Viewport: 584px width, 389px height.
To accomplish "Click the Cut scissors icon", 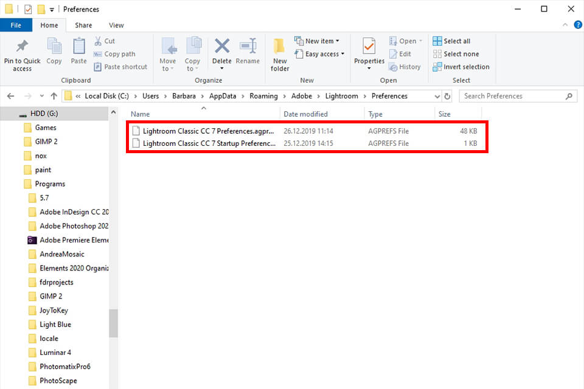I will tap(98, 41).
